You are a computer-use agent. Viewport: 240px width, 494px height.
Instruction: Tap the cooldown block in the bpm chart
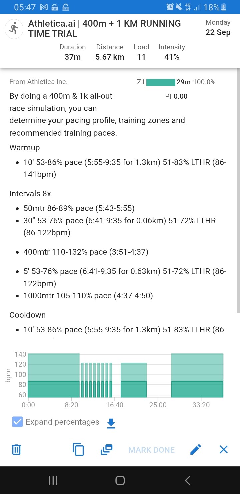tap(197, 376)
